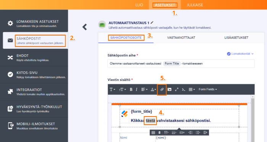Open the table insert dropdown in toolbar

(192, 90)
